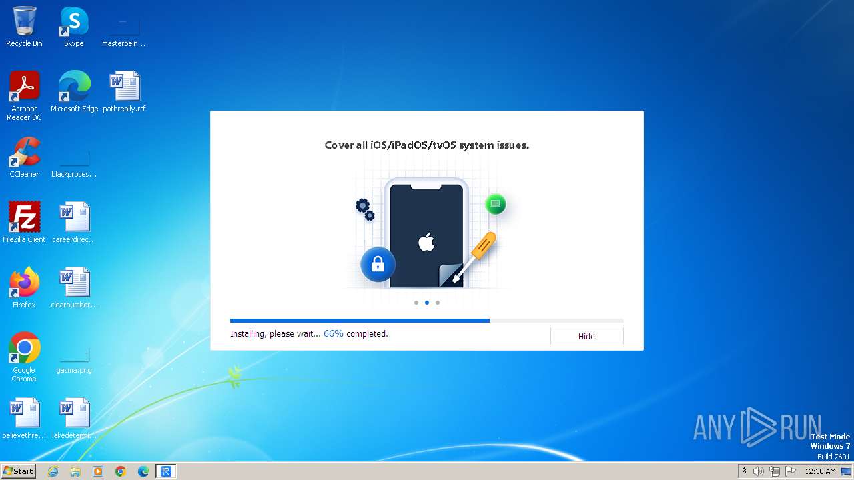Viewport: 854px width, 480px height.
Task: Launch Firefox from the desktop
Action: tap(24, 288)
